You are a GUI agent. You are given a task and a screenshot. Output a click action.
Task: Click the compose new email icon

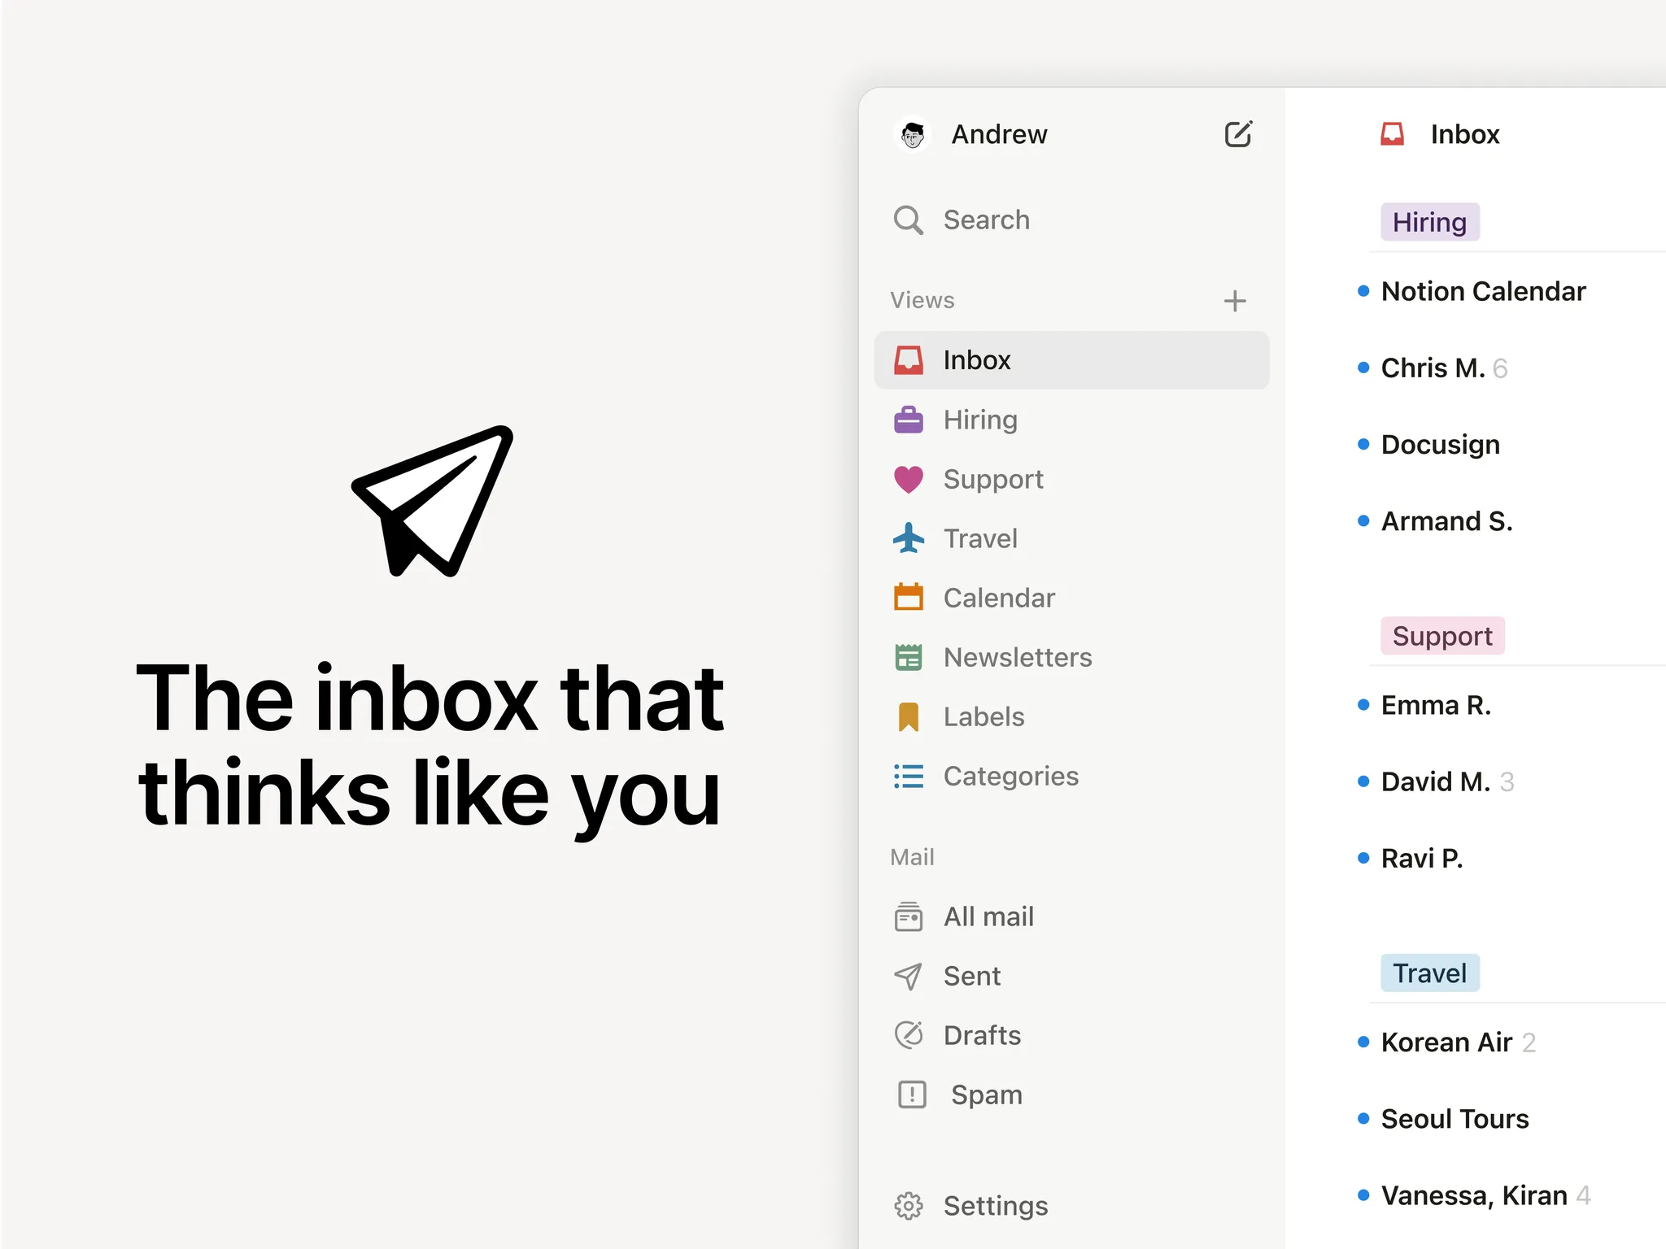1237,134
